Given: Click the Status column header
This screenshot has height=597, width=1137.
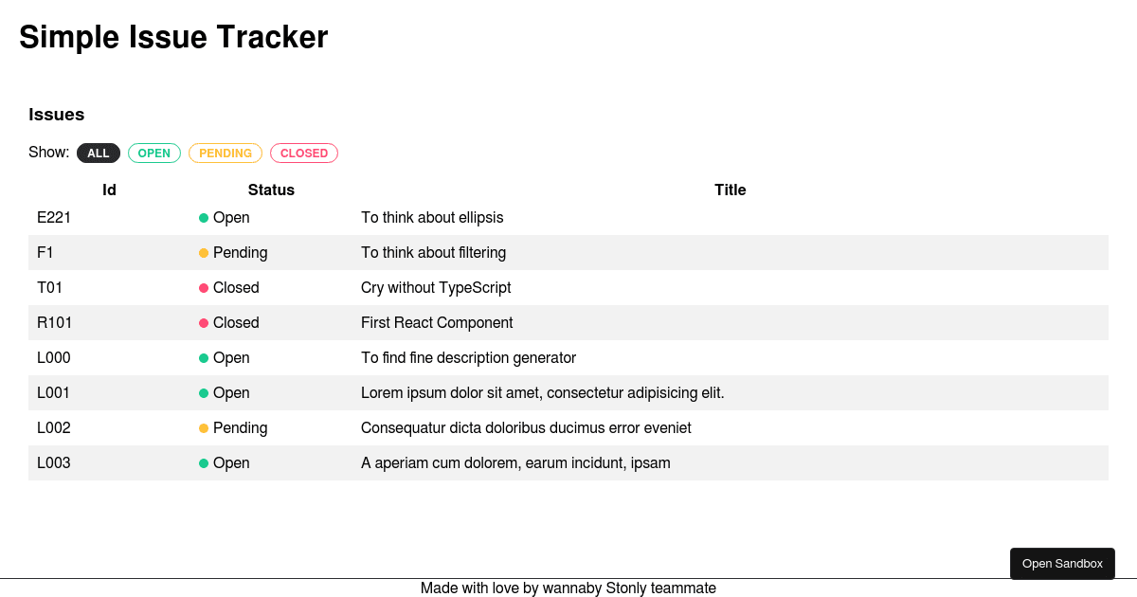Looking at the screenshot, I should 271,190.
